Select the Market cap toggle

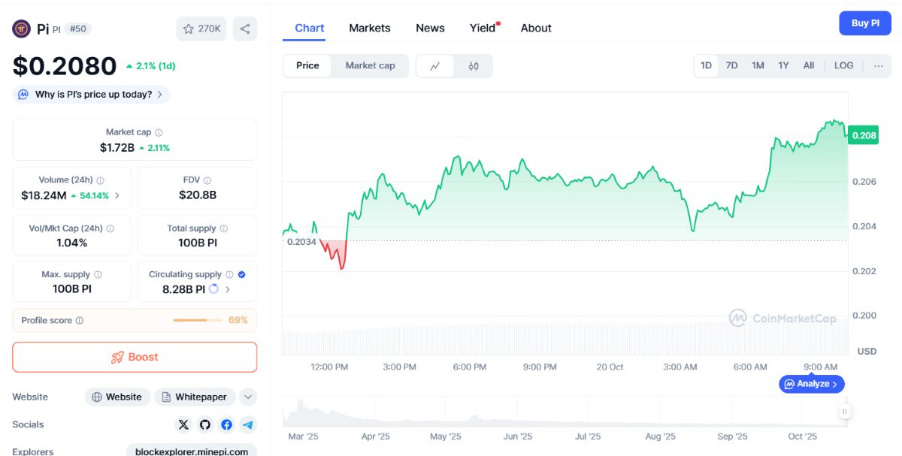(370, 66)
